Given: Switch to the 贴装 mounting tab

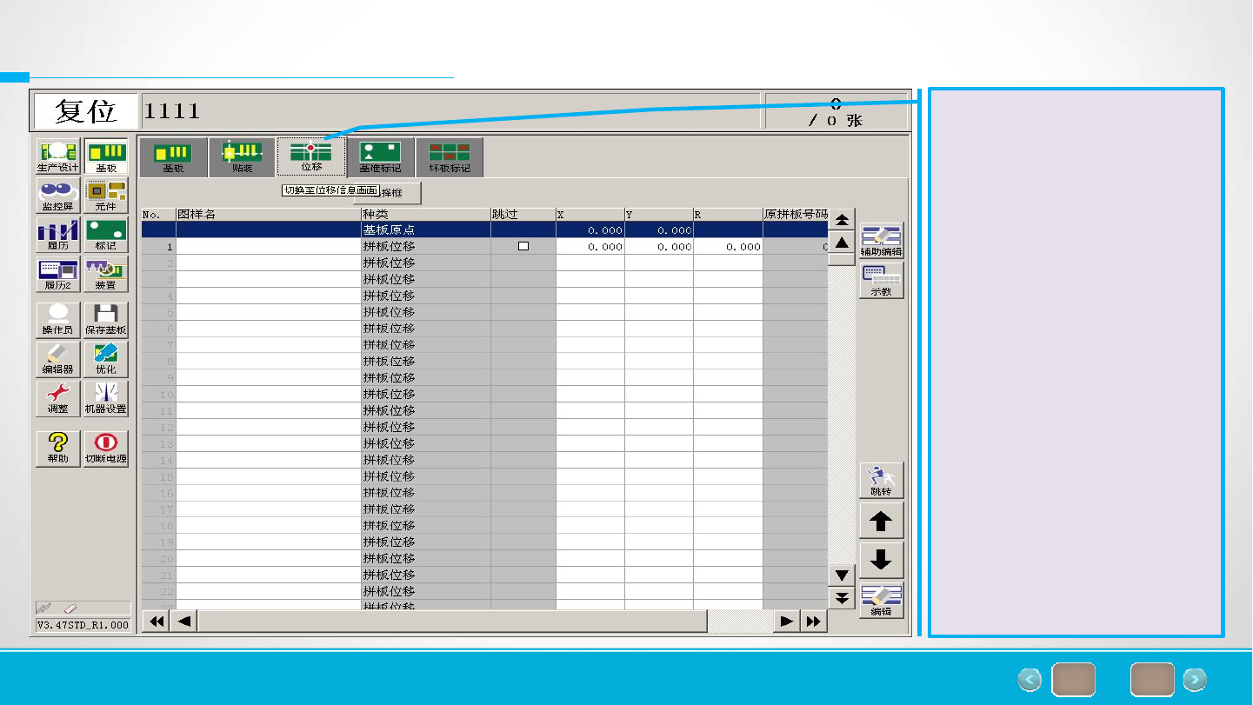Looking at the screenshot, I should [x=243, y=157].
